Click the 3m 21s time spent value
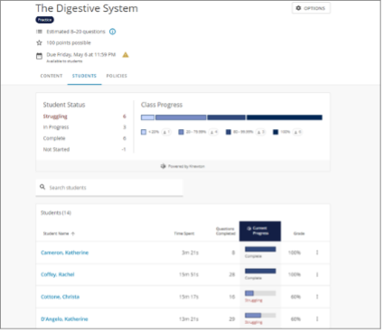This screenshot has width=383, height=333. pyautogui.click(x=190, y=253)
